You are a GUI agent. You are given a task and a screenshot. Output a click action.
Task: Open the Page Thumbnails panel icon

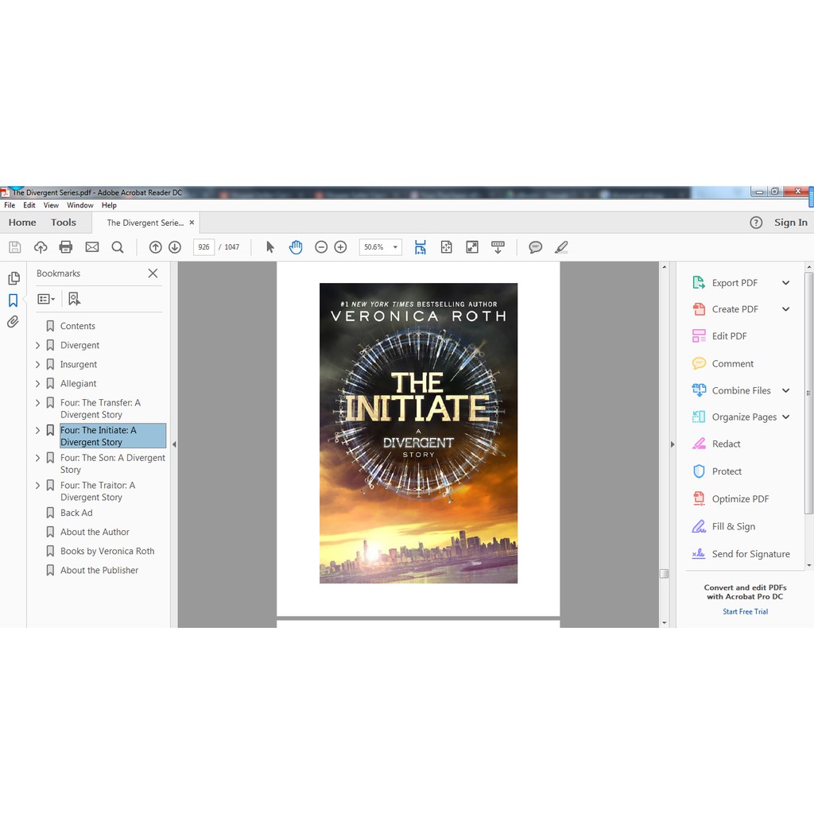pyautogui.click(x=14, y=278)
